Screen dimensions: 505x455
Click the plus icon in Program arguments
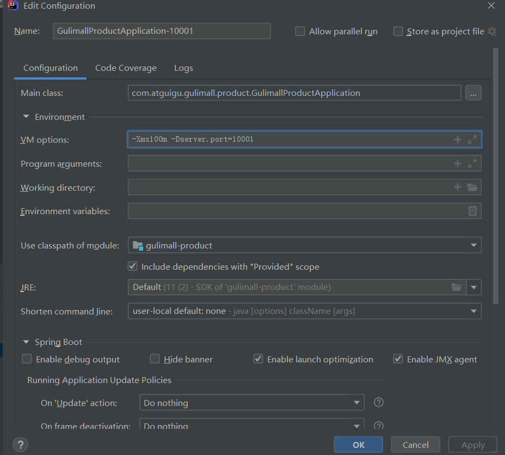[458, 163]
